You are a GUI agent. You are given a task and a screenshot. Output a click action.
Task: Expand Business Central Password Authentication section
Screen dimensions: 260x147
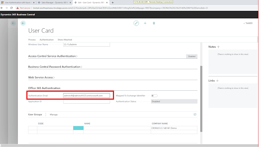[55, 67]
